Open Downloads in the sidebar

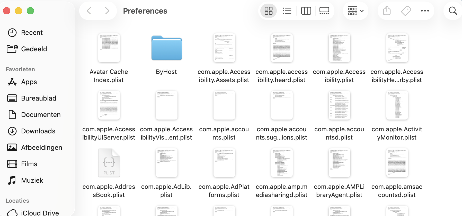tap(38, 131)
